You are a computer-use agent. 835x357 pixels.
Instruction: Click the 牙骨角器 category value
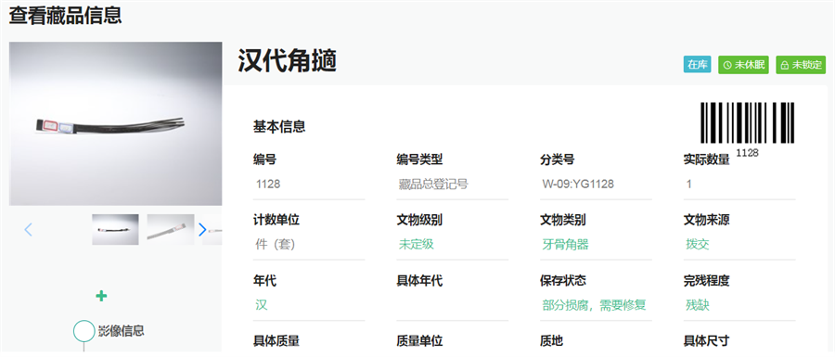click(x=566, y=245)
